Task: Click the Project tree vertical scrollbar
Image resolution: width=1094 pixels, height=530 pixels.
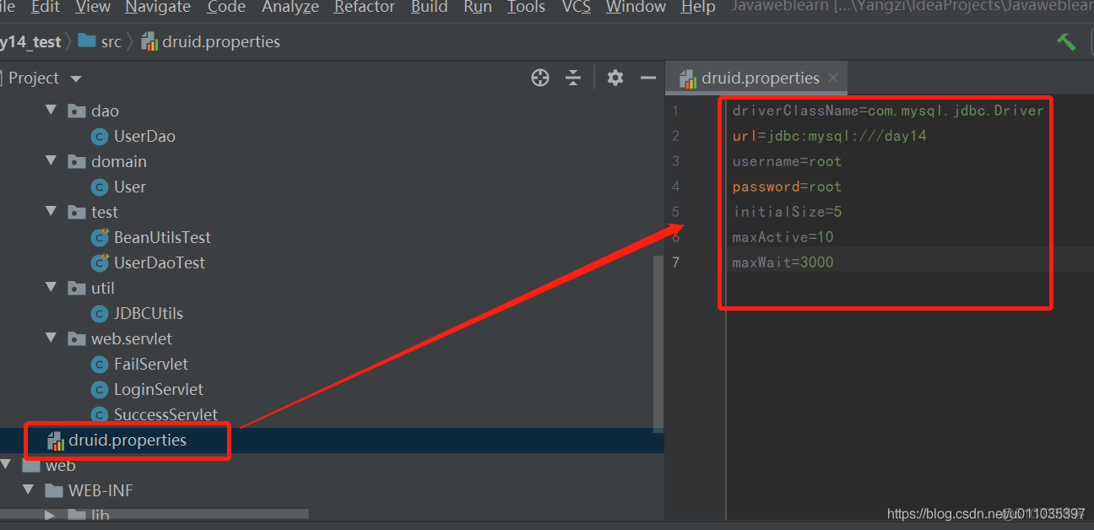Action: [x=658, y=338]
